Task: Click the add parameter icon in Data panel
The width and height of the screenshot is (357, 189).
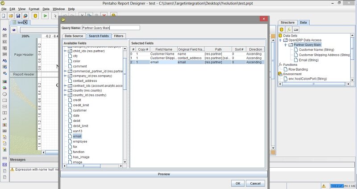Action: click(x=296, y=29)
